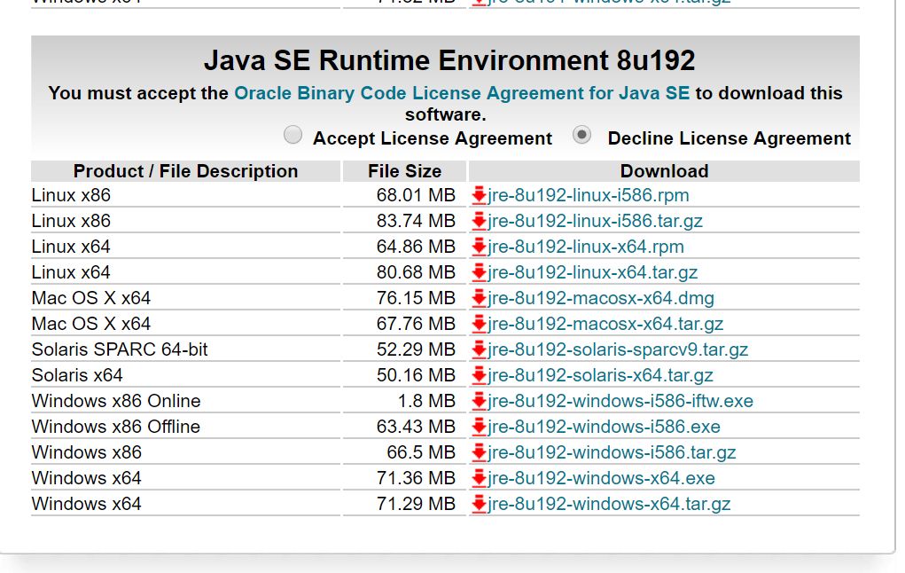
Task: Click download arrow icon beside jre-8u192-windows-i586.tar.gz
Action: [x=479, y=452]
